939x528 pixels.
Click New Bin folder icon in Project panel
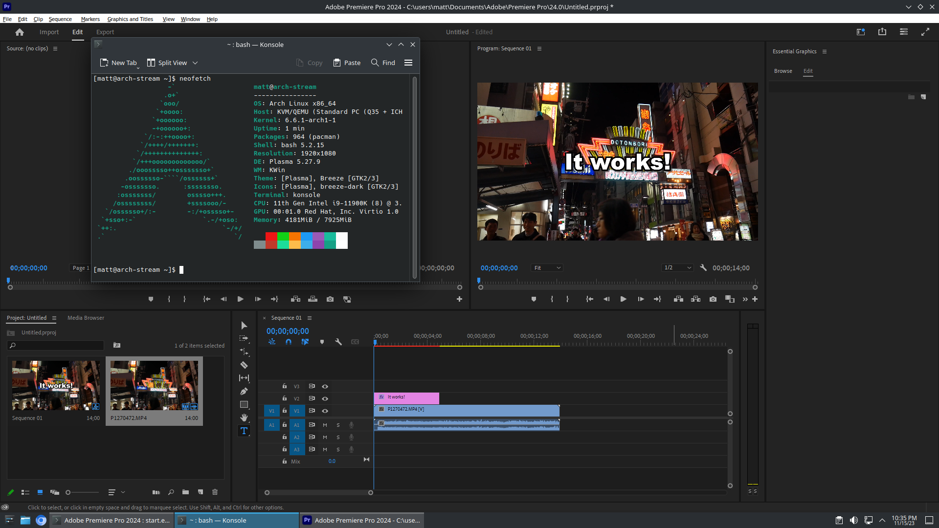coord(185,492)
